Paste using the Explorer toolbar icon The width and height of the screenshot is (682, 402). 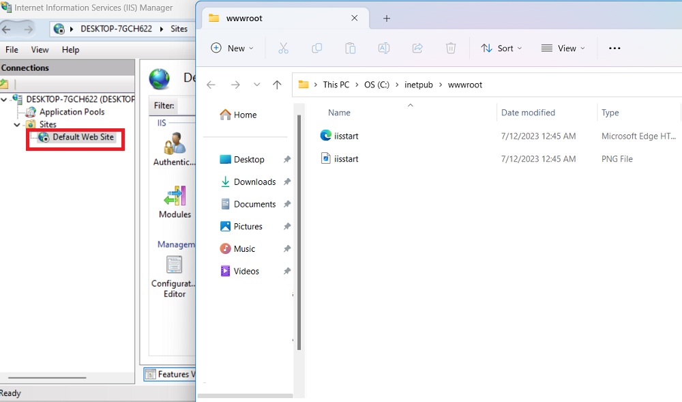(x=350, y=48)
